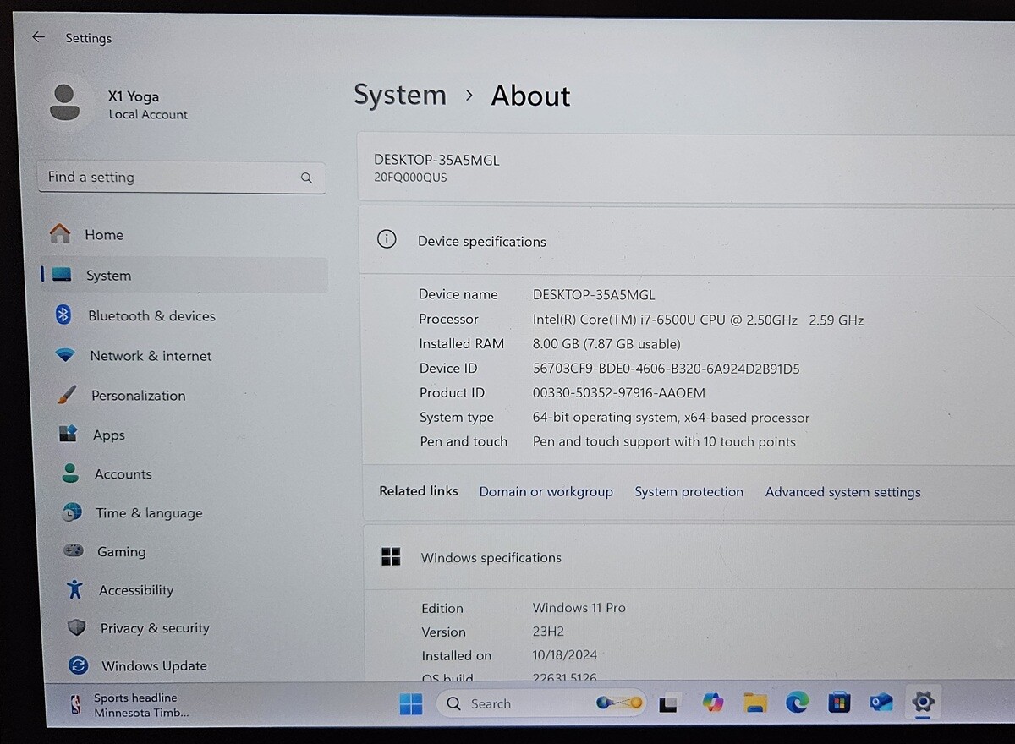Open the System protection link

point(689,491)
